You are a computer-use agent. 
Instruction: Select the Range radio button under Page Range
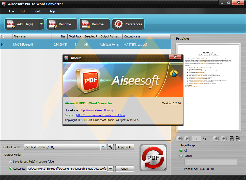pyautogui.click(x=181, y=156)
